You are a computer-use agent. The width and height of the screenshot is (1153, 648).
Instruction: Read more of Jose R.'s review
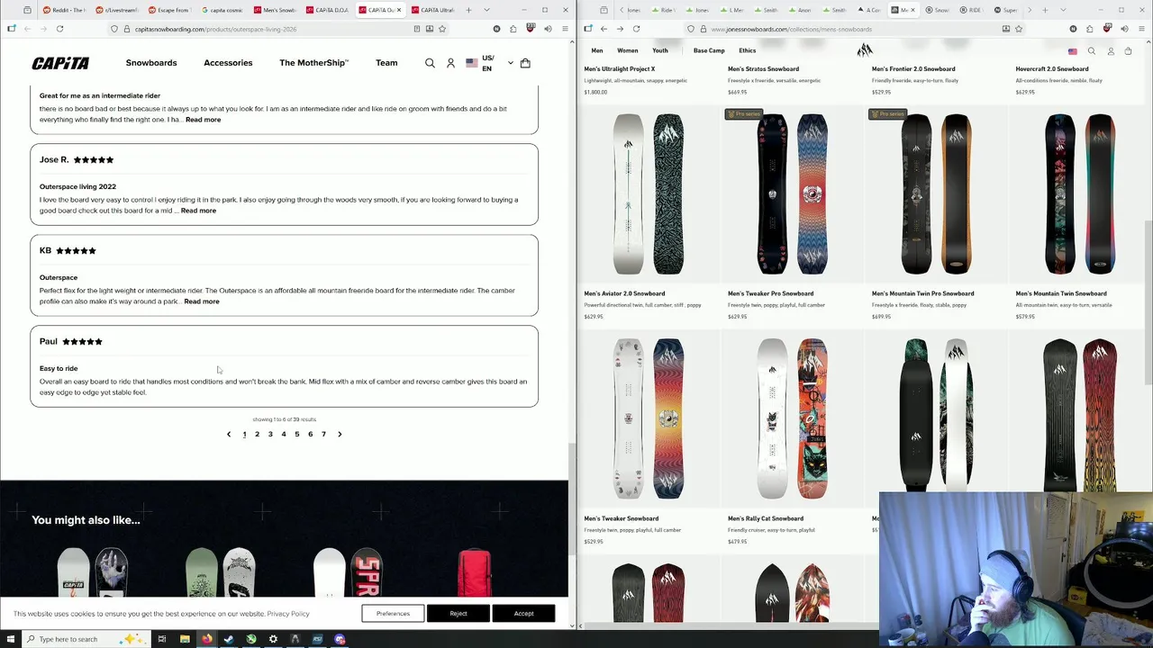(x=198, y=211)
